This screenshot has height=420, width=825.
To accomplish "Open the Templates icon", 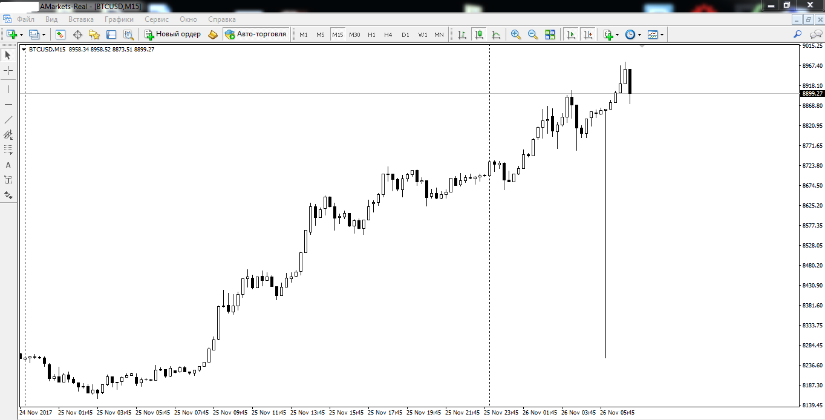I will point(653,34).
